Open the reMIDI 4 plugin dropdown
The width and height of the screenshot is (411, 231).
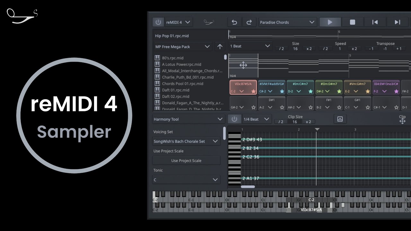point(178,22)
